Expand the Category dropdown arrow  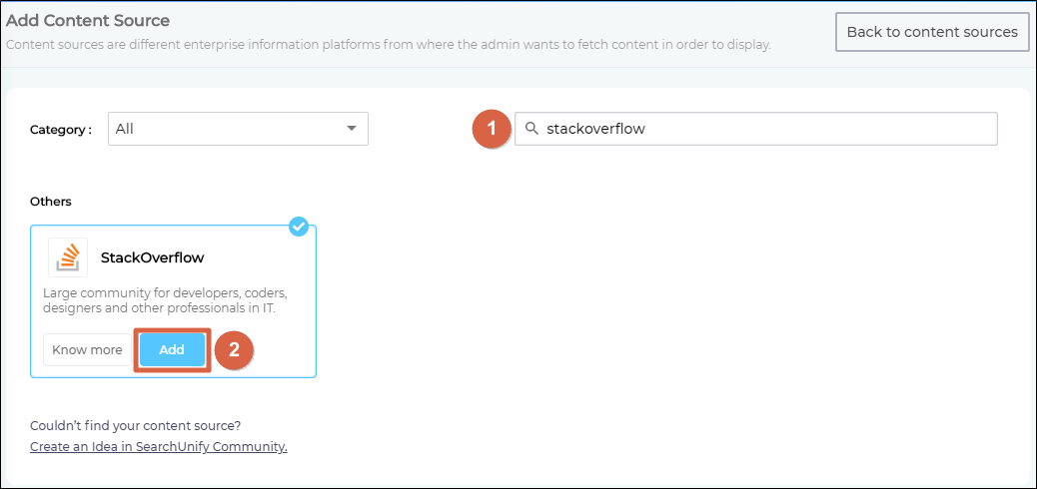tap(351, 129)
